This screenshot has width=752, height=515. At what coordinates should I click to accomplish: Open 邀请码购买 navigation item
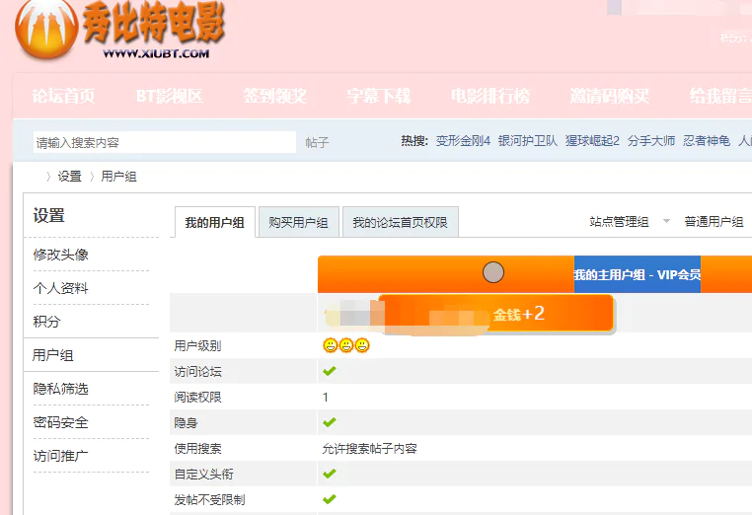tap(610, 96)
